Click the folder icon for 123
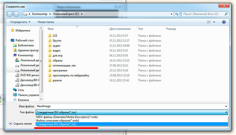236x135 pixels. 50,35
